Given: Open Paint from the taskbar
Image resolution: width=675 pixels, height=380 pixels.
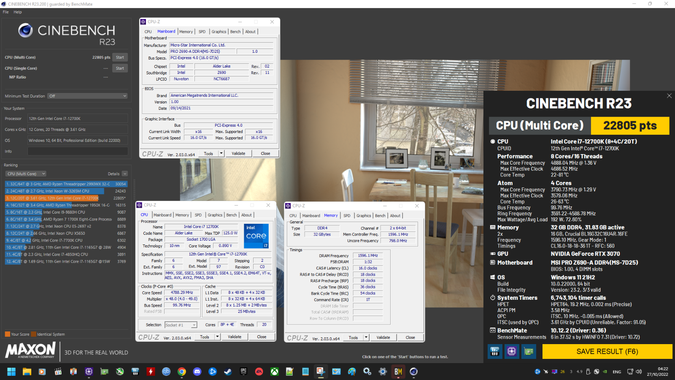Looking at the screenshot, I should pyautogui.click(x=352, y=372).
